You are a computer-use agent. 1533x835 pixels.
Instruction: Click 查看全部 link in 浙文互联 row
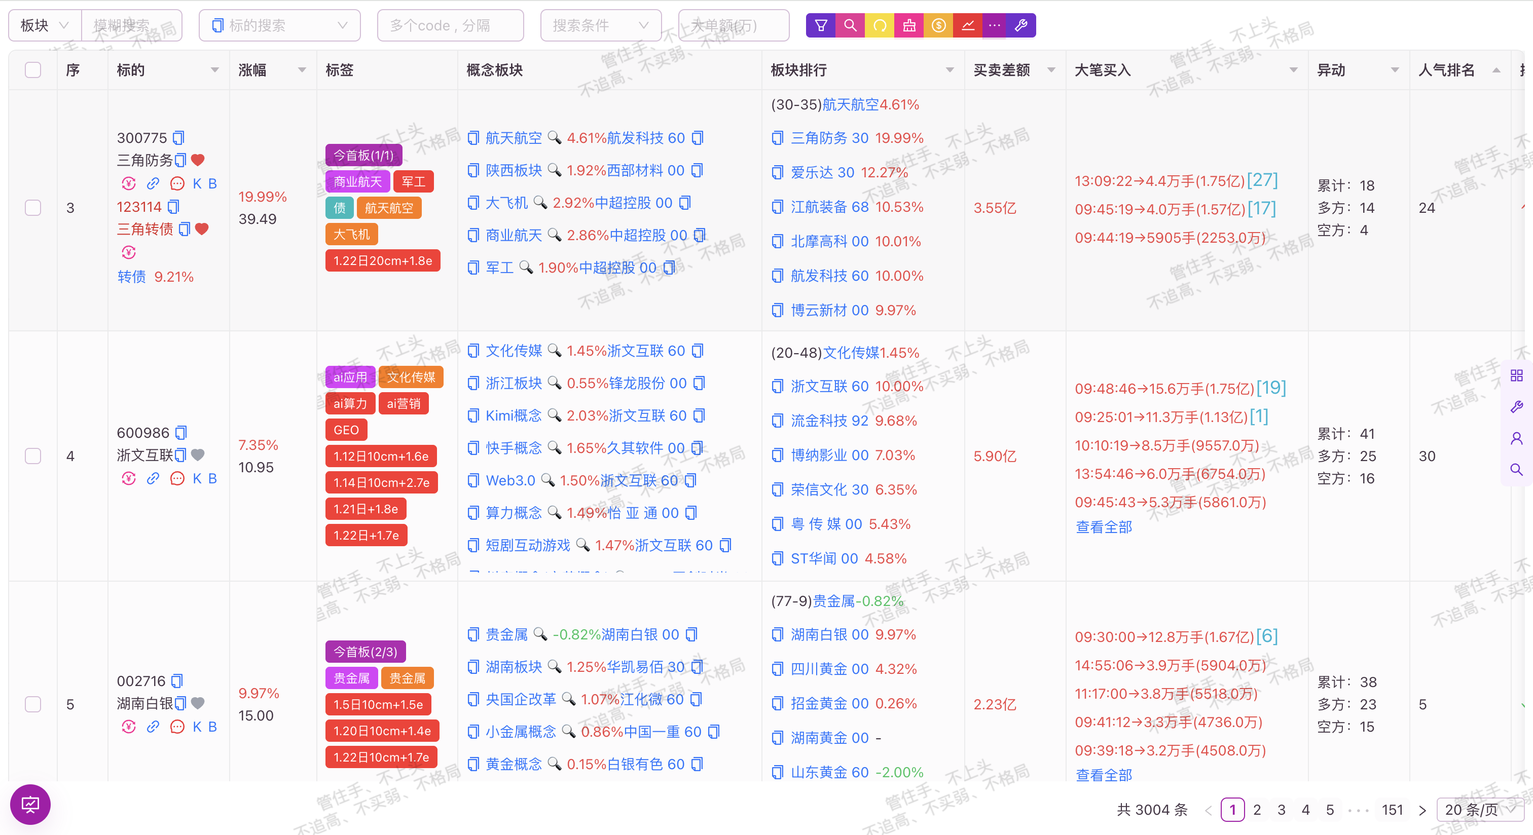[x=1103, y=527]
